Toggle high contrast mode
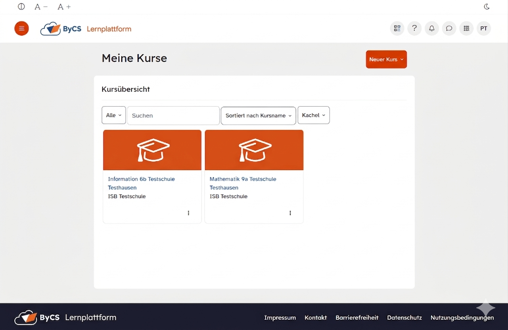 coord(21,7)
